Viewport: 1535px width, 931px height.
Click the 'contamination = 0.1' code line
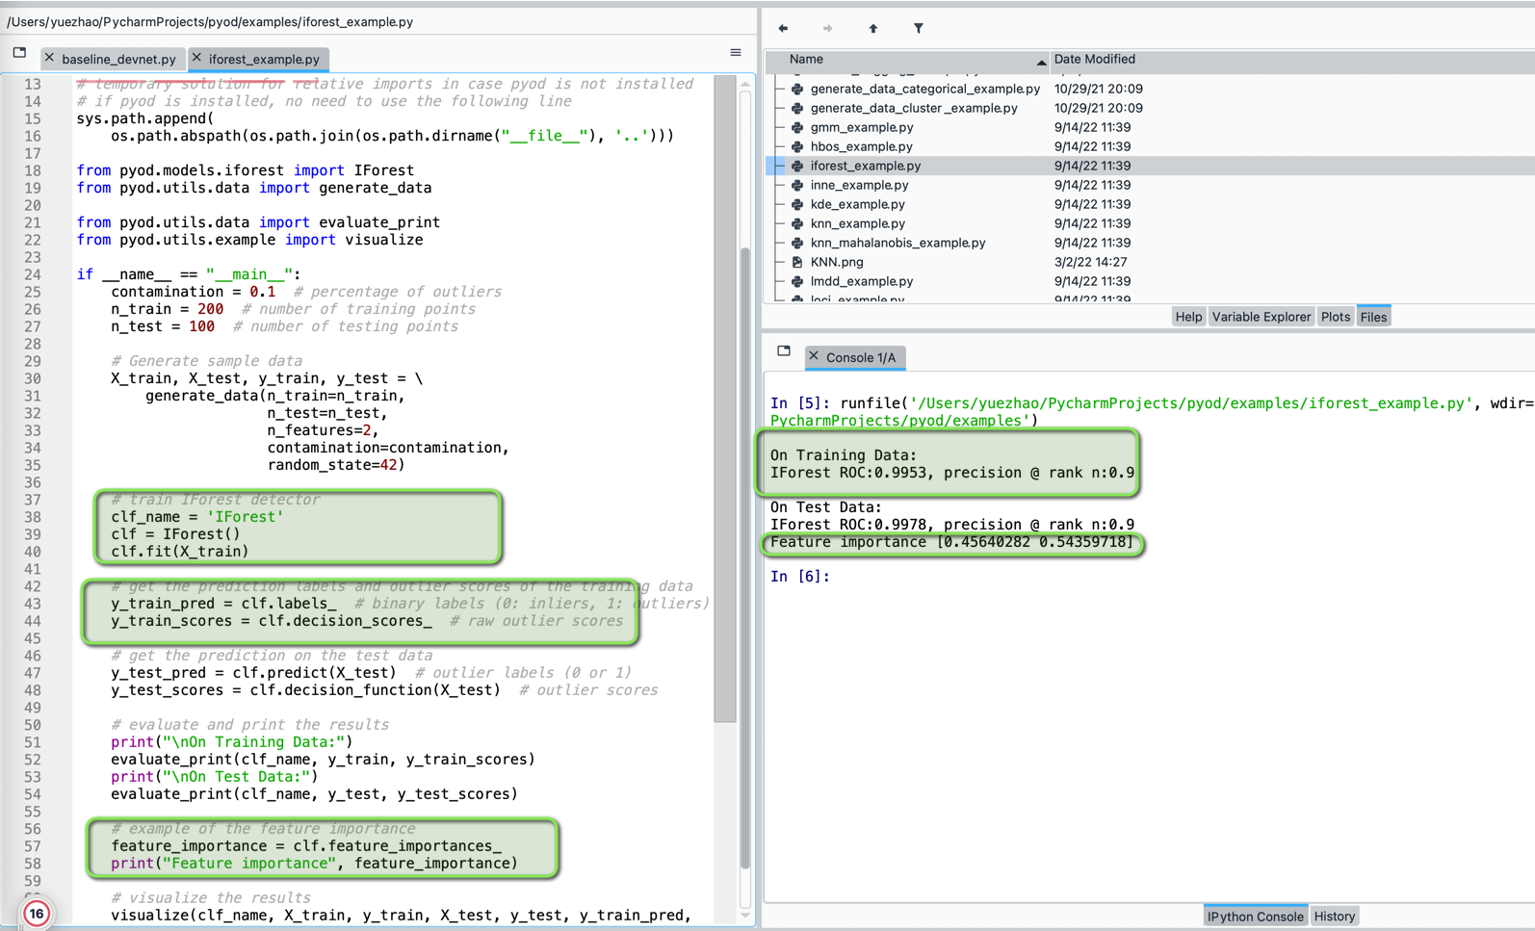[193, 292]
